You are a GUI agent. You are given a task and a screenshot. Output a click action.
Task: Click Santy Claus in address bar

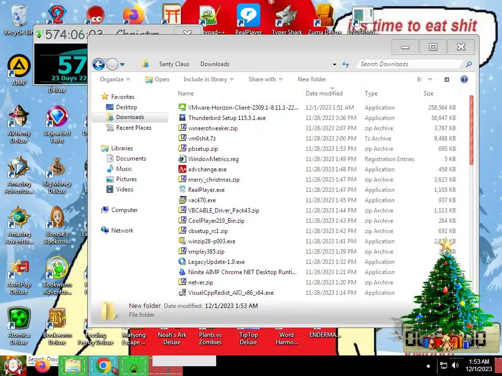[x=174, y=64]
